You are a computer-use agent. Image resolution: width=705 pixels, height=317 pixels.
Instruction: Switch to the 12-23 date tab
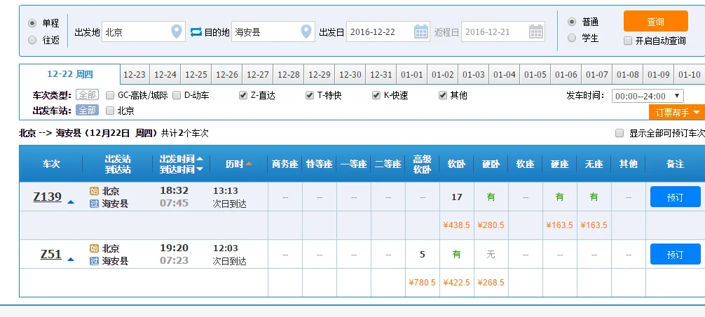(135, 75)
